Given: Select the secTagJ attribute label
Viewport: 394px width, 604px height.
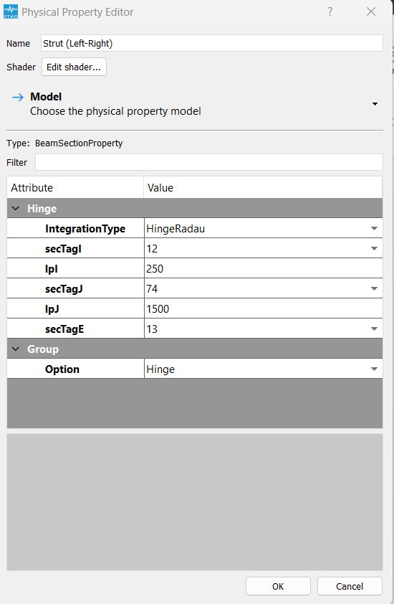Looking at the screenshot, I should (64, 289).
